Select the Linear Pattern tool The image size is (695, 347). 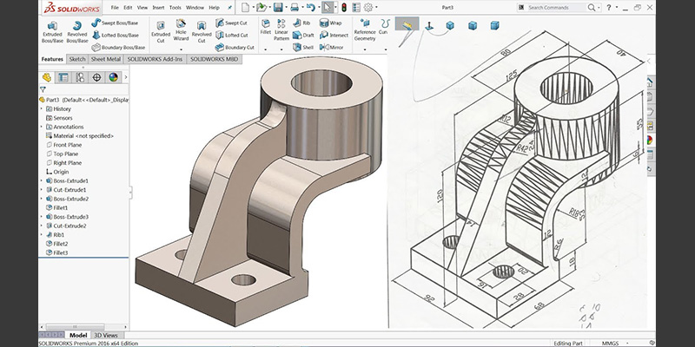281,30
